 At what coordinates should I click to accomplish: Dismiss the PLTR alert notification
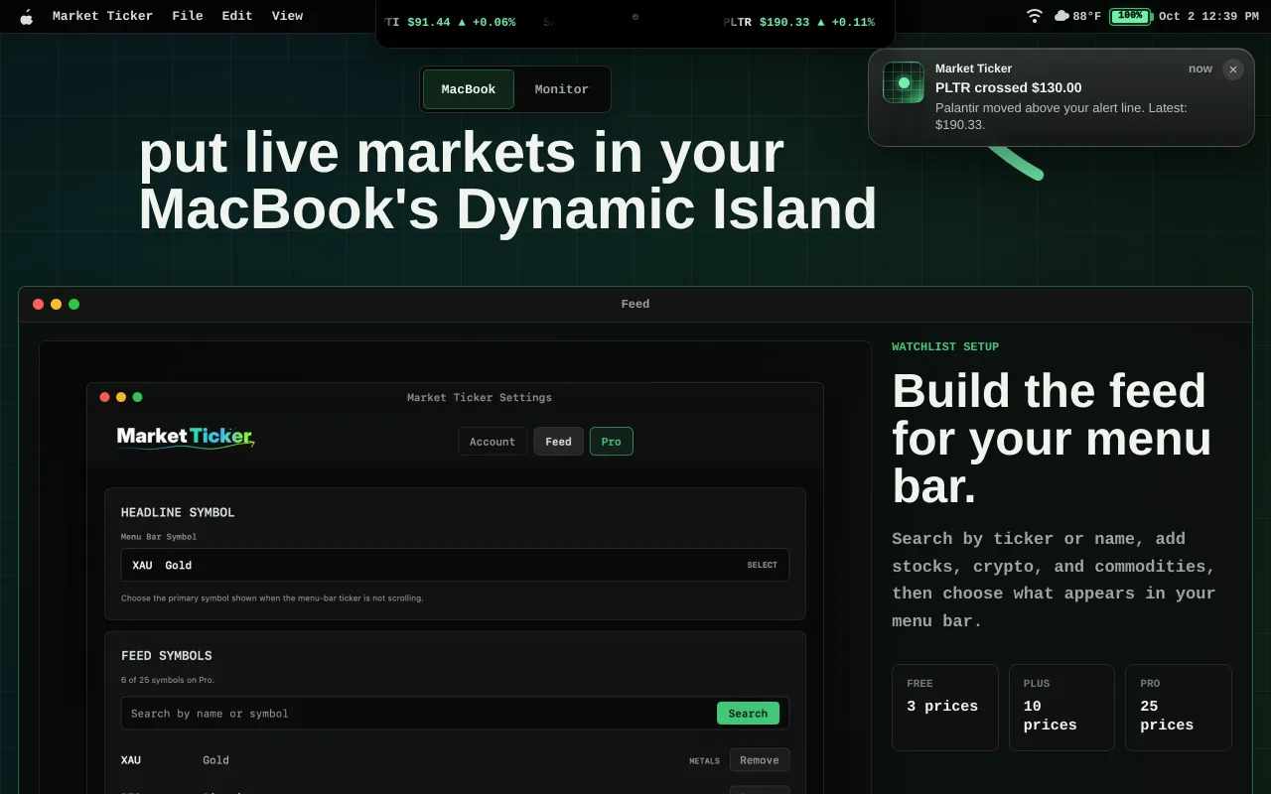tap(1233, 69)
